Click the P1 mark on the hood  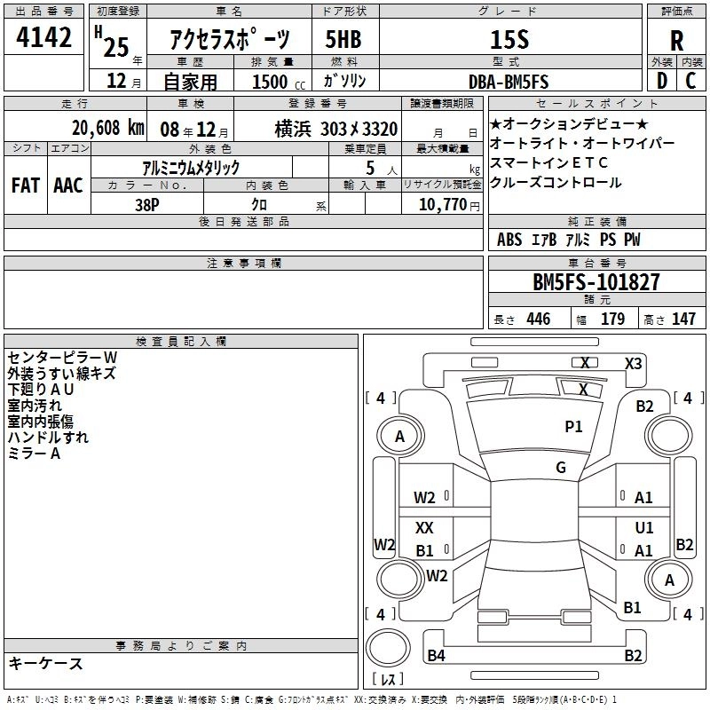coord(573,427)
